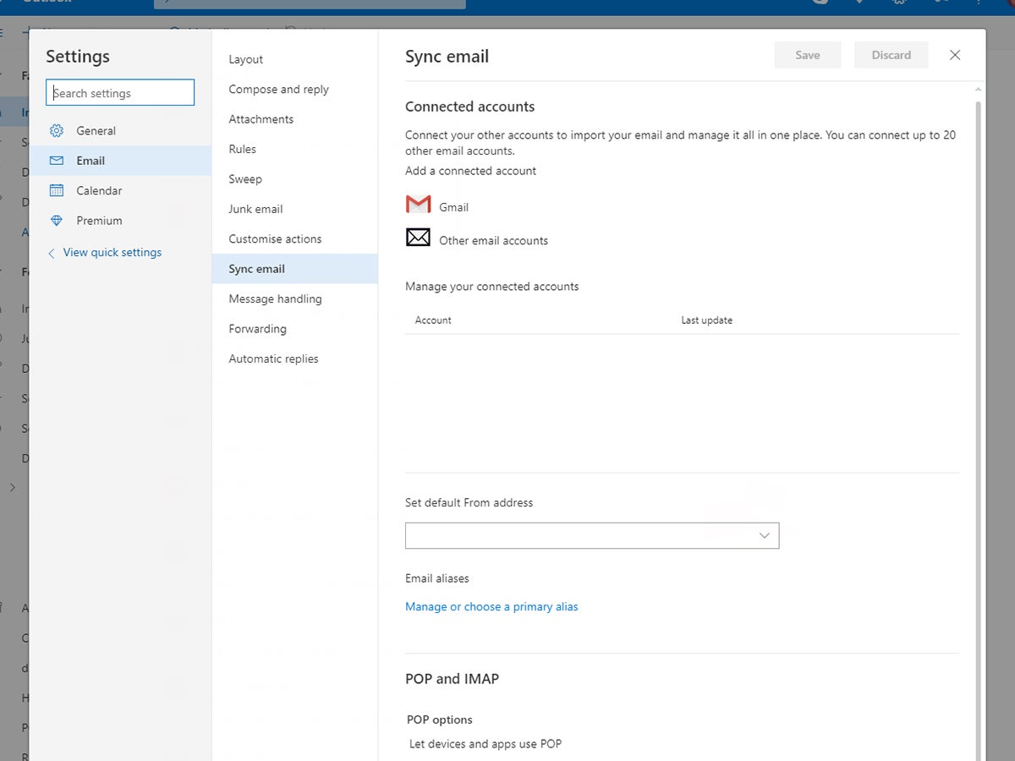Click inside the Search settings field
The width and height of the screenshot is (1015, 761).
point(119,92)
